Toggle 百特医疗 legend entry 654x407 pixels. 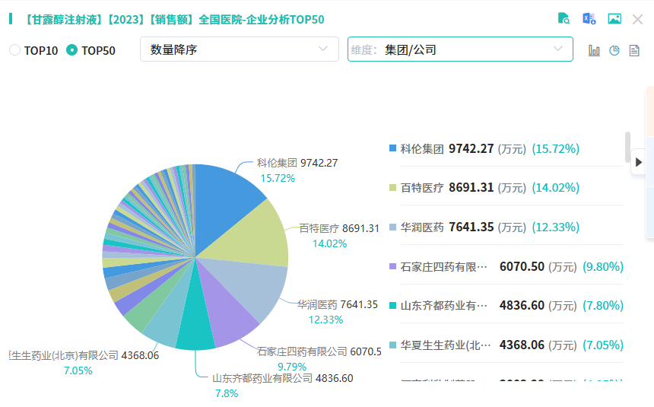click(x=421, y=188)
